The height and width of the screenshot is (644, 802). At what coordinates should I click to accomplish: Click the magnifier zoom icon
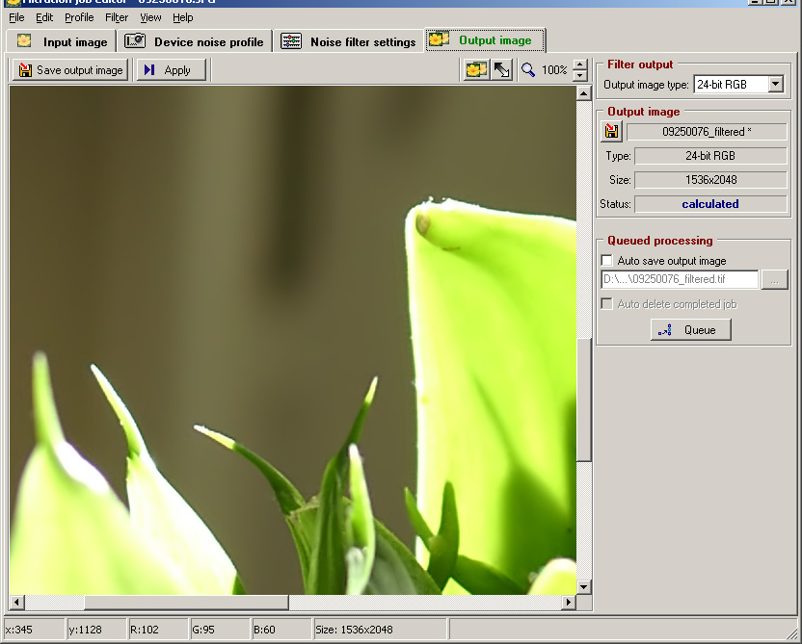pyautogui.click(x=528, y=70)
